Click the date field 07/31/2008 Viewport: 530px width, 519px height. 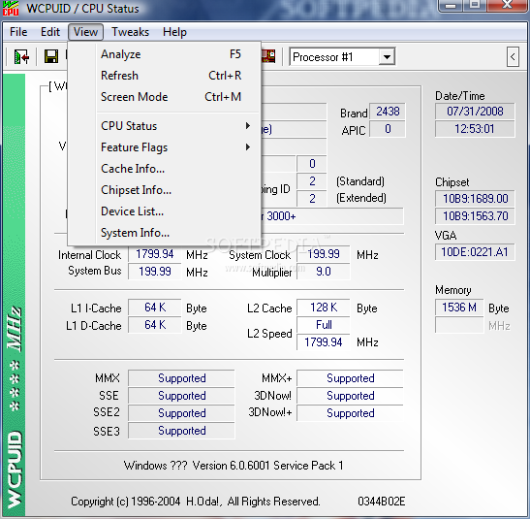475,112
